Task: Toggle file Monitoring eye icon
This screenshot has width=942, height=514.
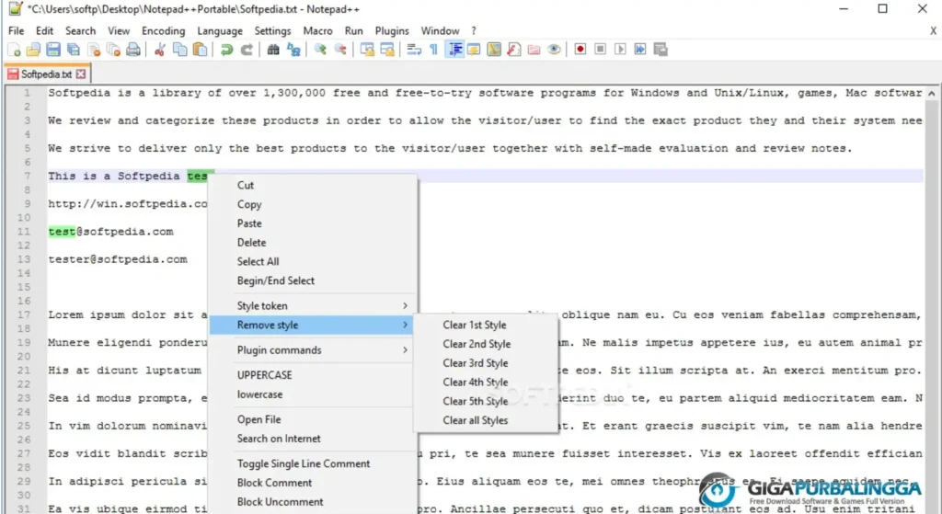Action: 554,50
